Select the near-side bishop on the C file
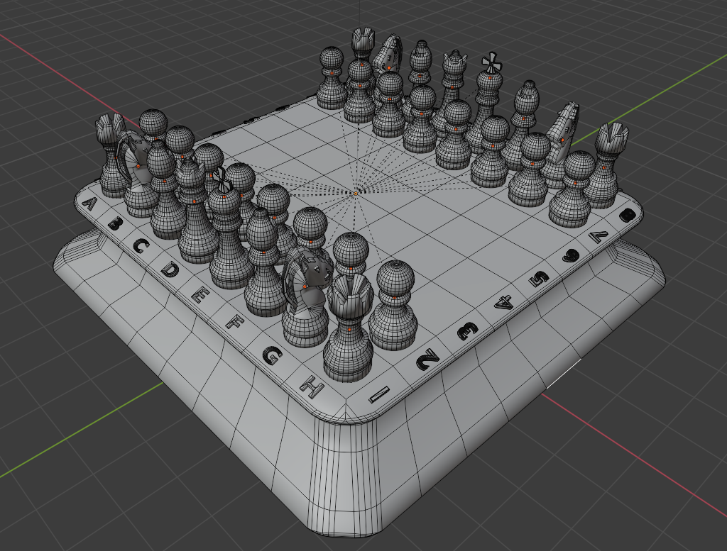727x551 pixels. tap(165, 191)
